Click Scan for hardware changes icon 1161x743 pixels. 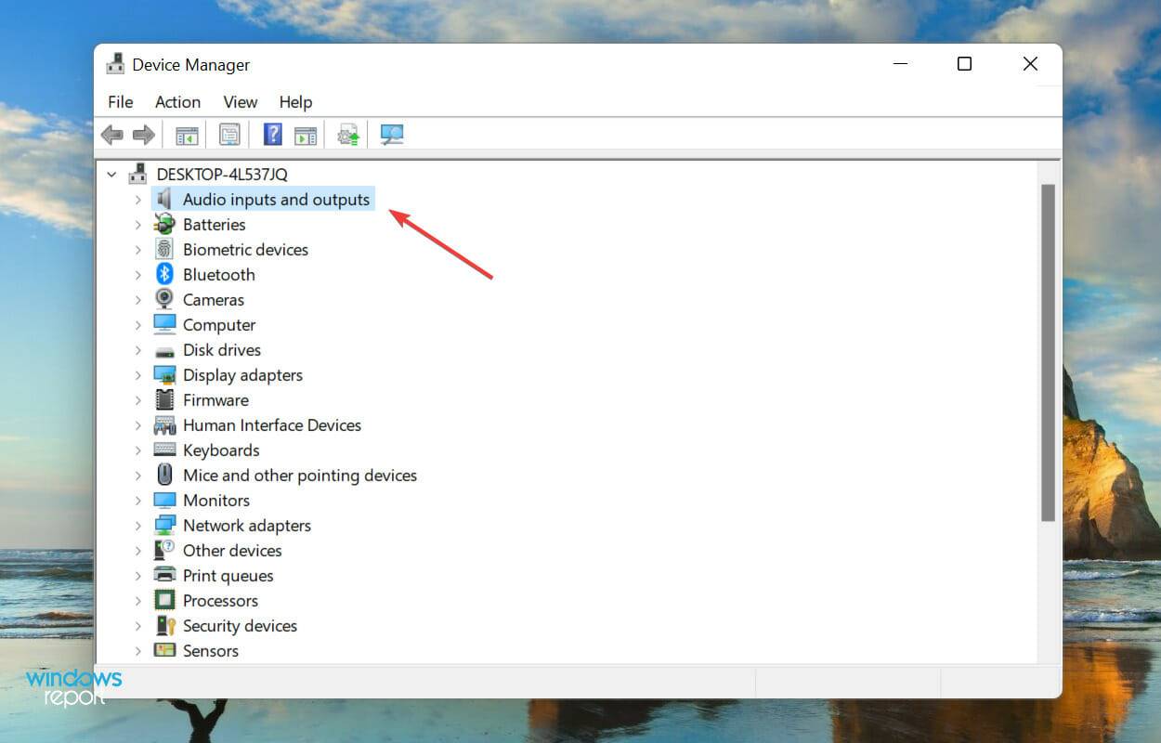391,135
